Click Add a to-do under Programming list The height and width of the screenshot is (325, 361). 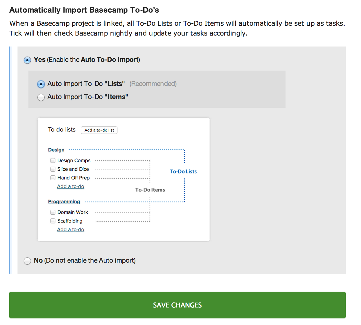(x=71, y=230)
